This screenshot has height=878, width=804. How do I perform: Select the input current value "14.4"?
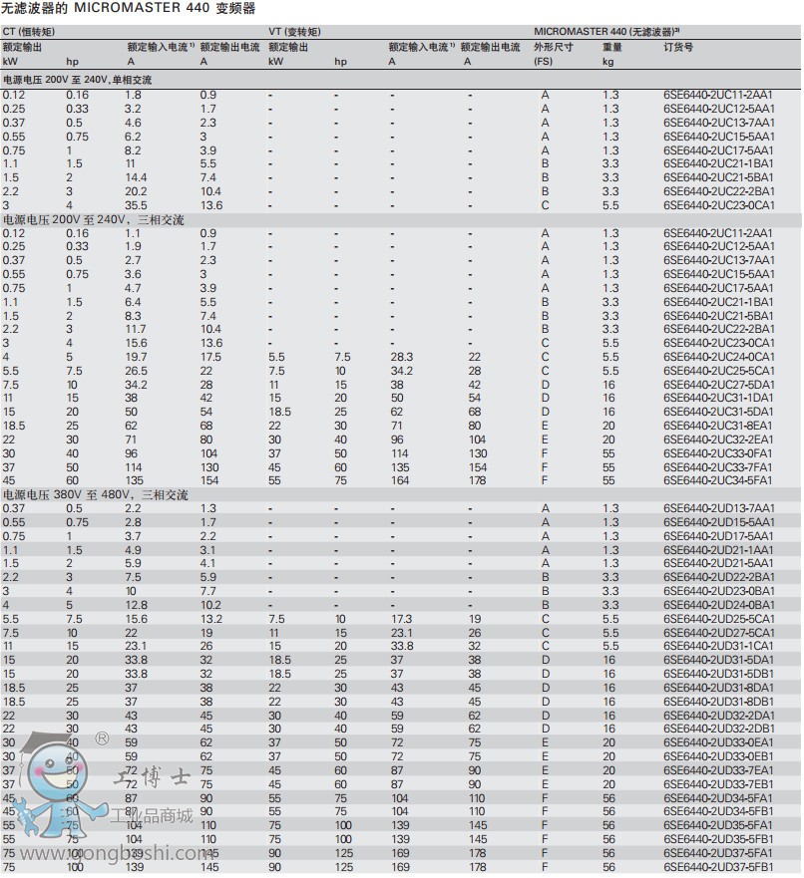[136, 177]
